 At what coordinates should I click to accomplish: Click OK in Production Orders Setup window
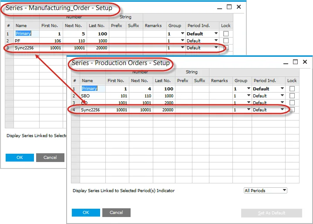click(86, 213)
